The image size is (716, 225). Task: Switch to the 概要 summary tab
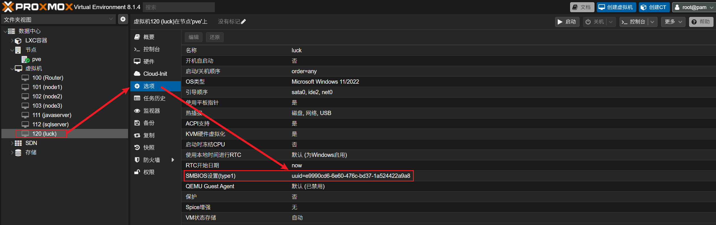pyautogui.click(x=149, y=37)
